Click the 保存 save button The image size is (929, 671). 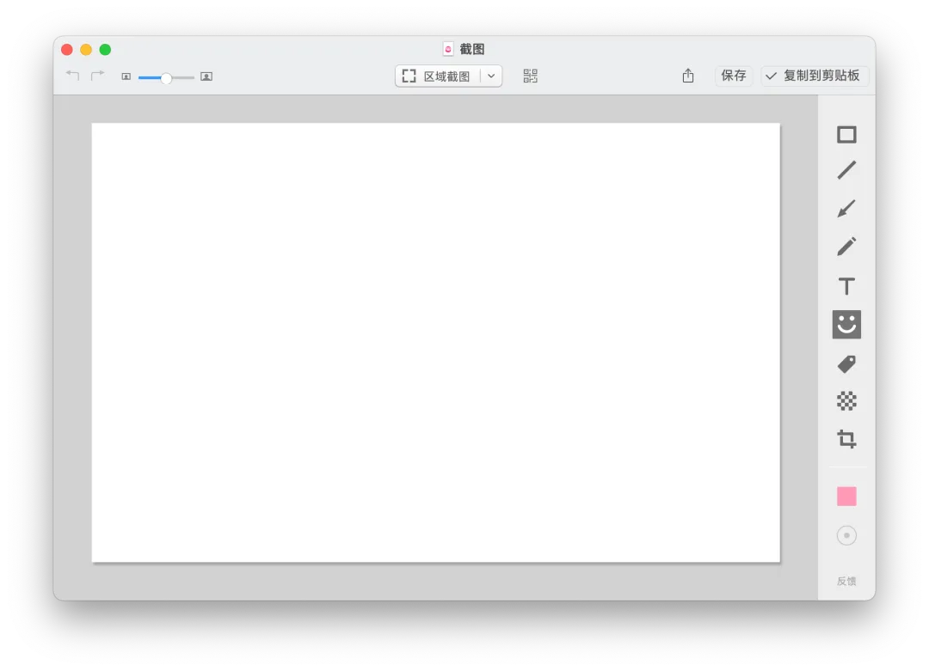pyautogui.click(x=734, y=76)
